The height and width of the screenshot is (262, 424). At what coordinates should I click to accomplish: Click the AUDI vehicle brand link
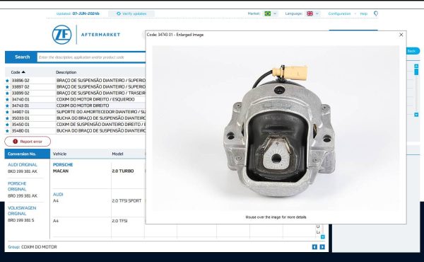(58, 195)
